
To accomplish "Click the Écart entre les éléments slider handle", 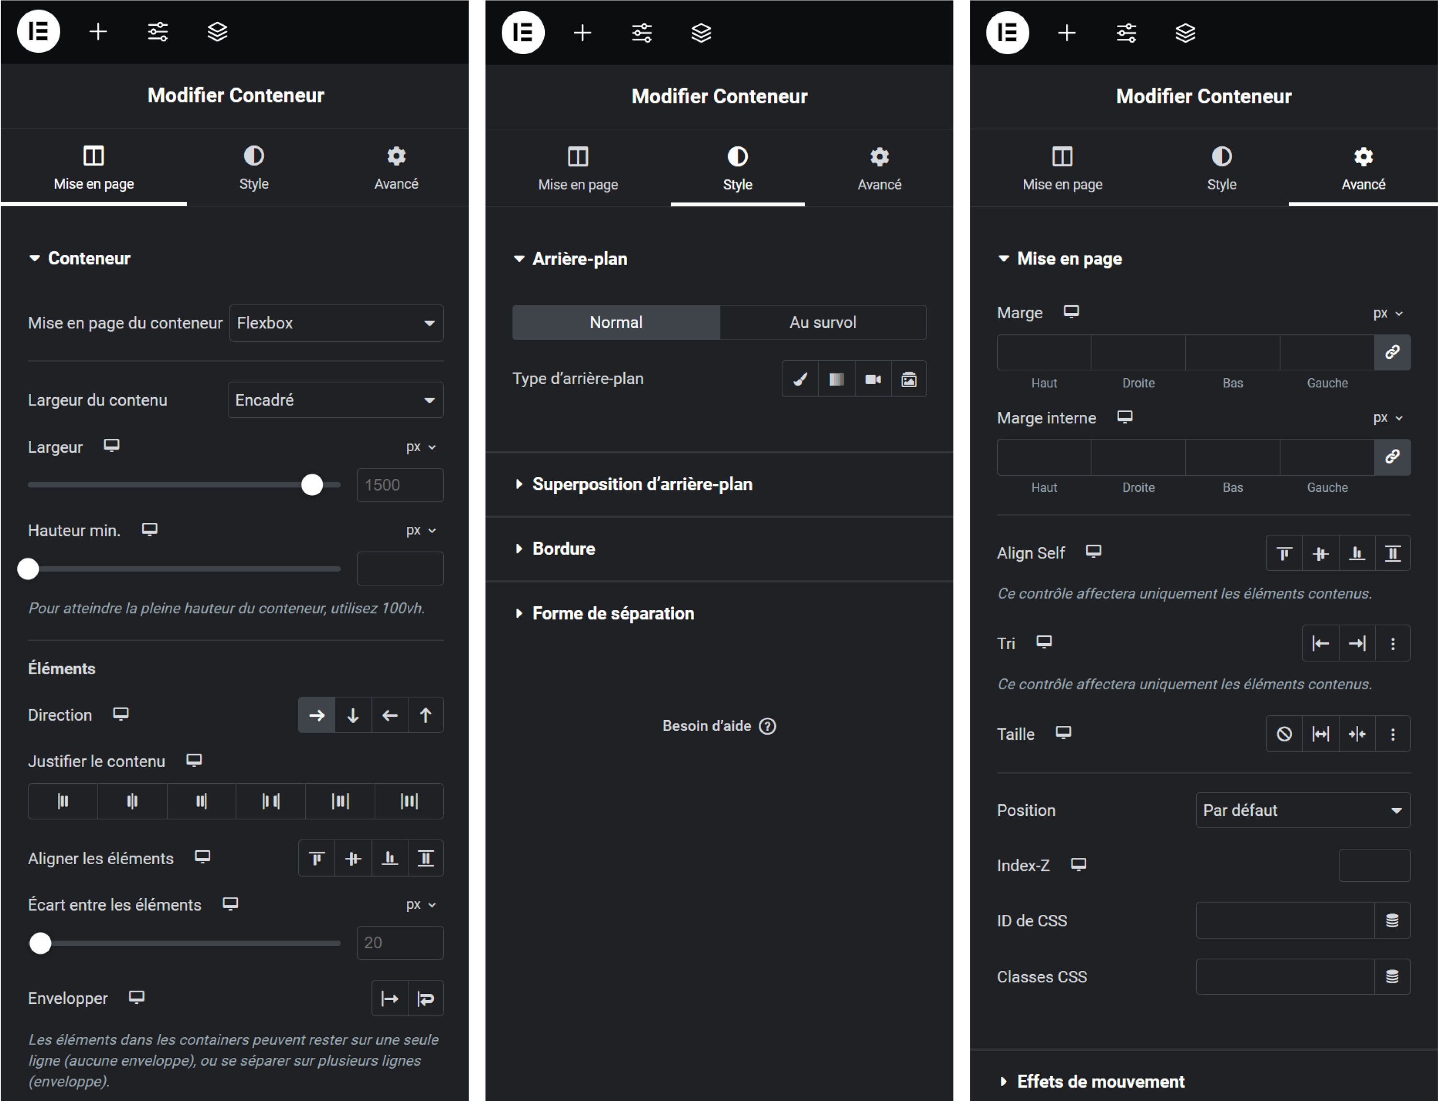I will pyautogui.click(x=41, y=944).
